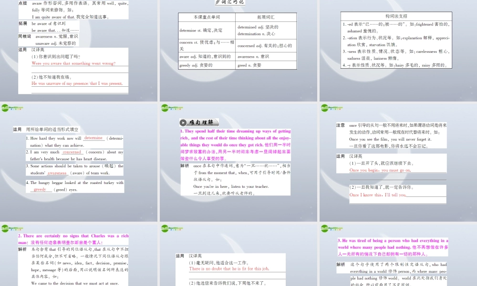Click the 构词法支招 table heading
The width and height of the screenshot is (477, 286).
(396, 16)
